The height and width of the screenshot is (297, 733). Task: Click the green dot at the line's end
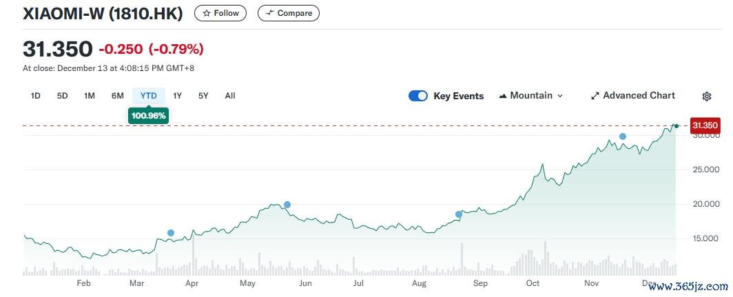[676, 126]
